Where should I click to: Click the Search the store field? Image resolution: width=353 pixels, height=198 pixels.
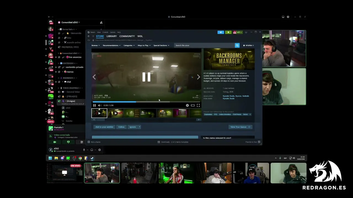204,45
